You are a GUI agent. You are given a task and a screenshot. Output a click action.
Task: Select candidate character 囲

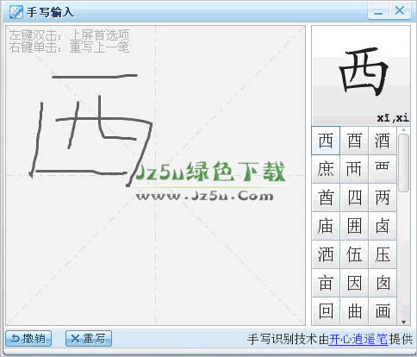[354, 226]
